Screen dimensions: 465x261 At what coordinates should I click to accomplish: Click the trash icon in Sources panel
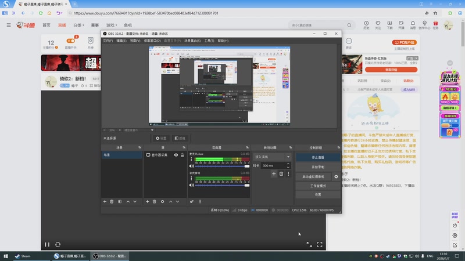(154, 201)
